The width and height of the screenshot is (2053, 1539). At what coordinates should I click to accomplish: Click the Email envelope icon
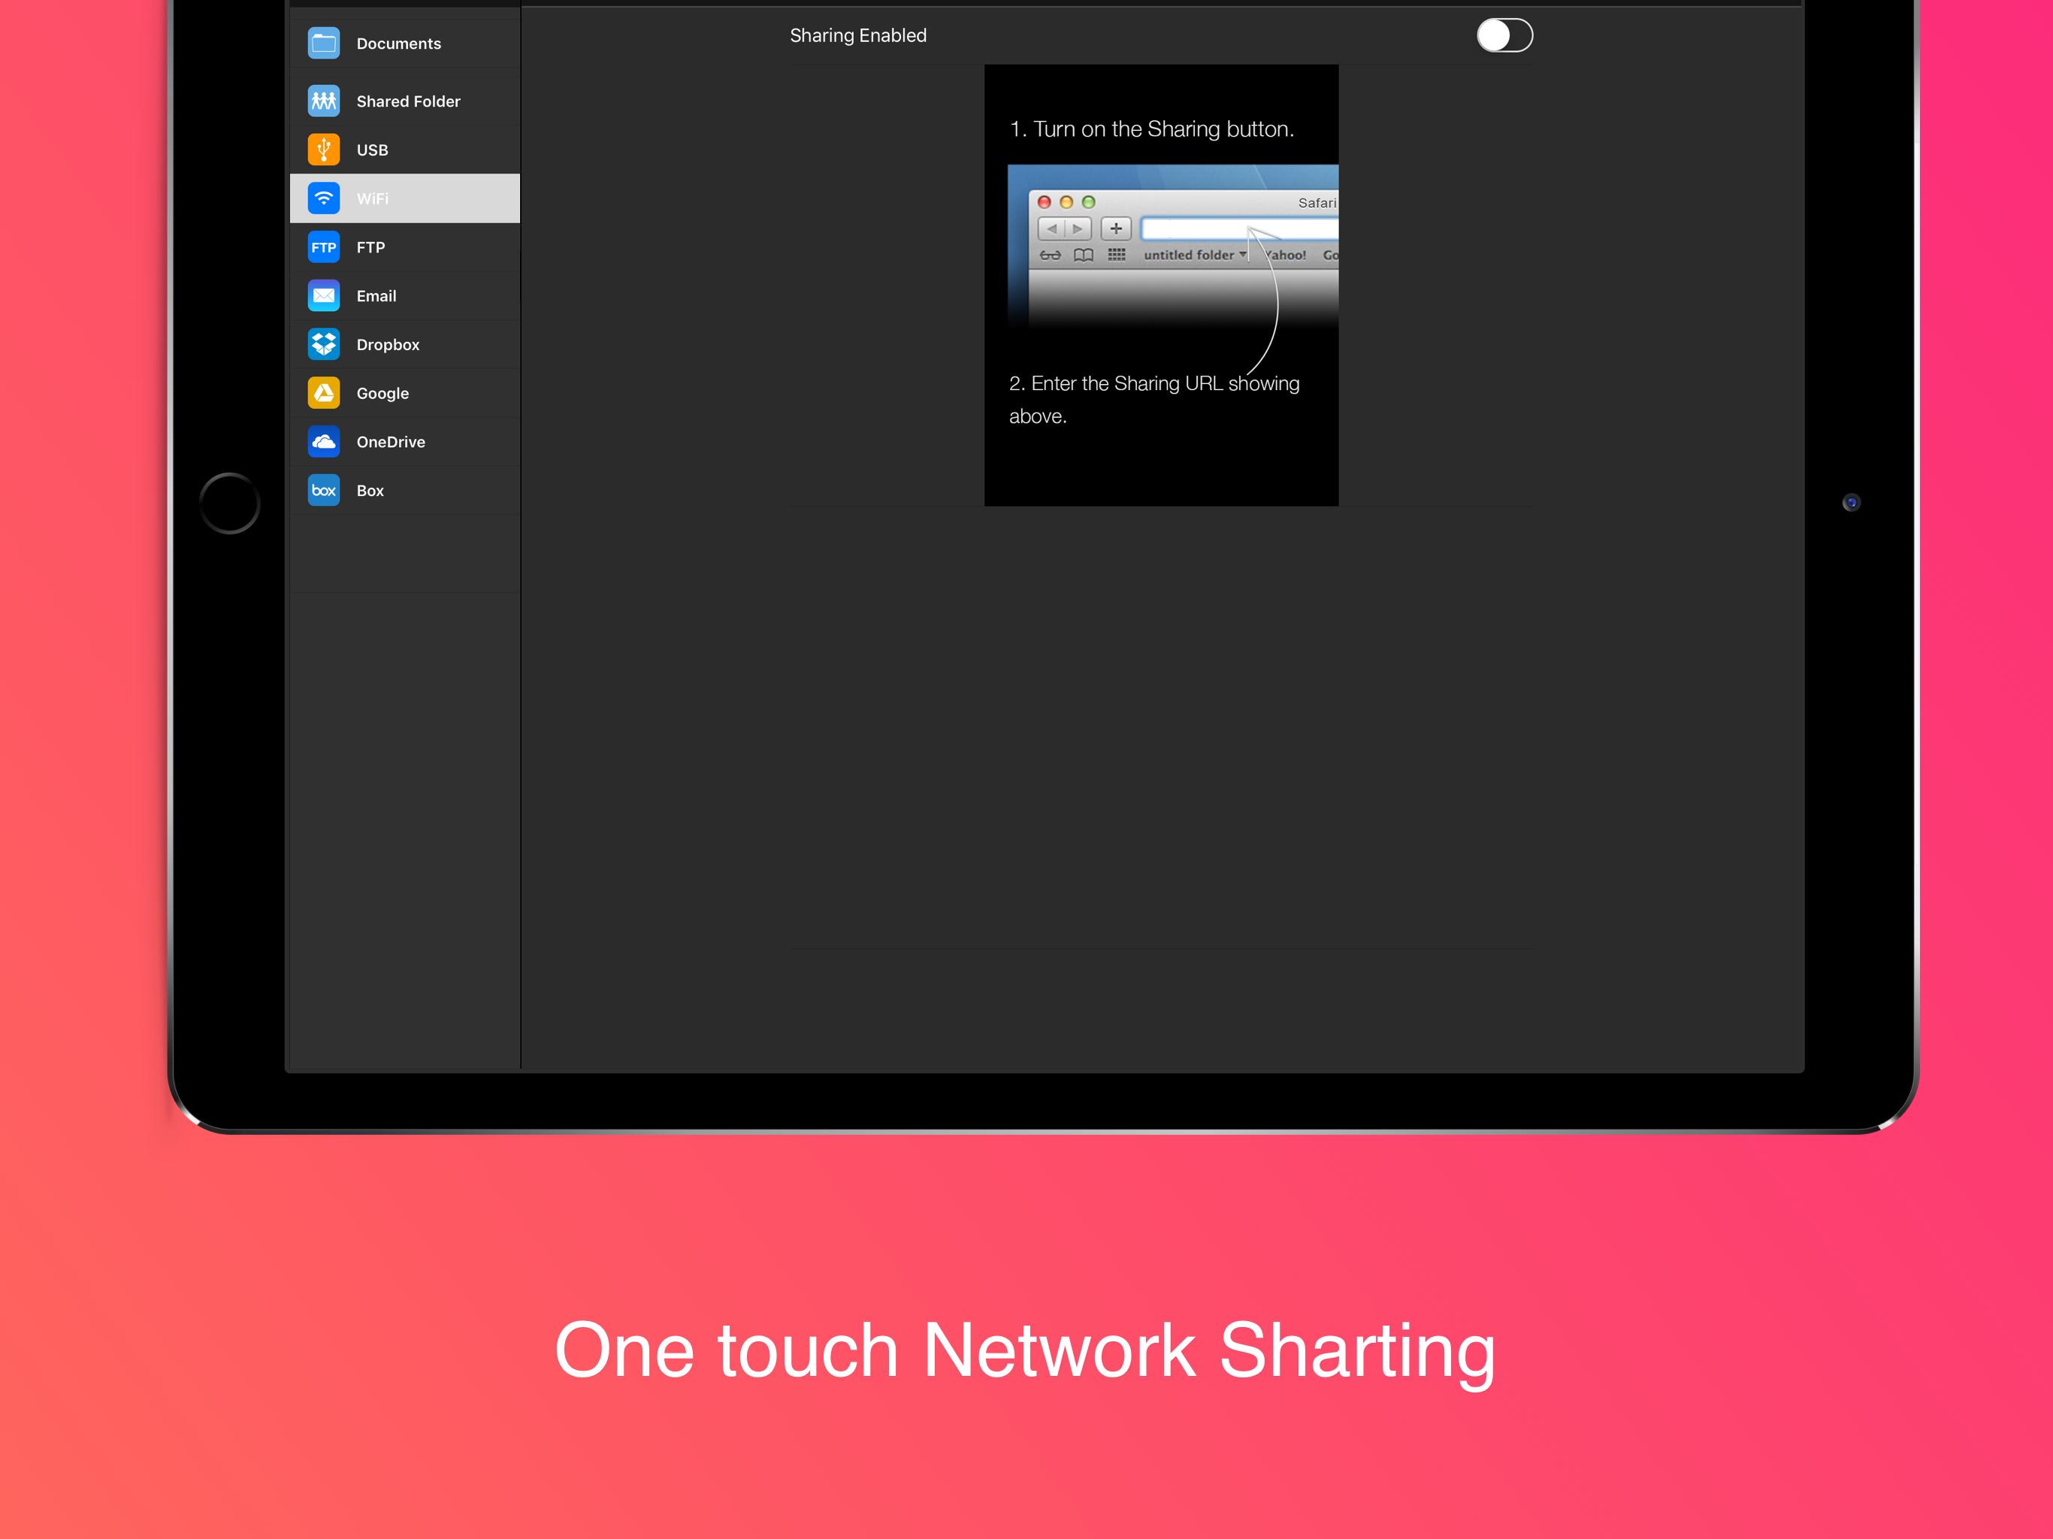click(323, 296)
